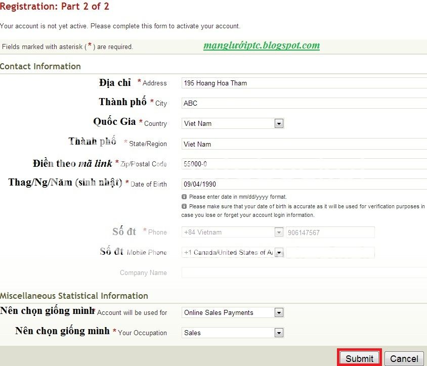Visit the mangluoiptc.blogspot.com link
This screenshot has height=366, width=427.
261,45
